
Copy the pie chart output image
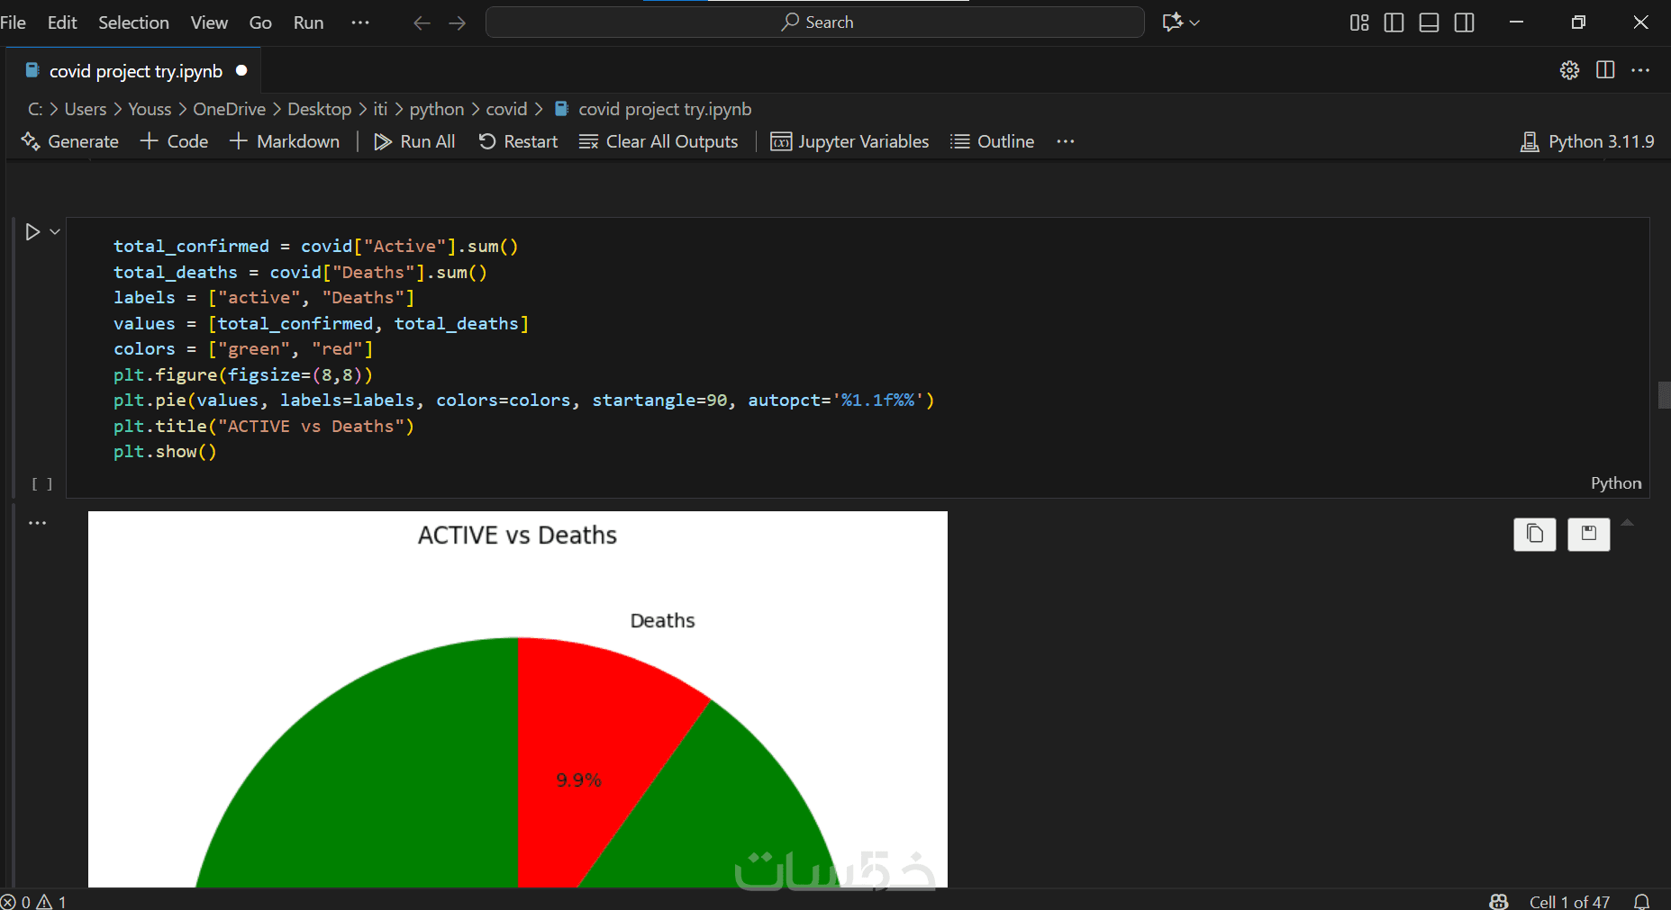1535,534
